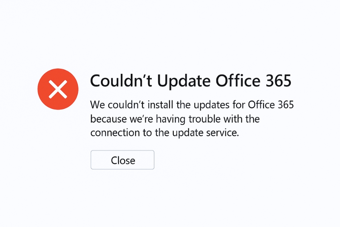Click the warning icon left of the heading

point(58,89)
